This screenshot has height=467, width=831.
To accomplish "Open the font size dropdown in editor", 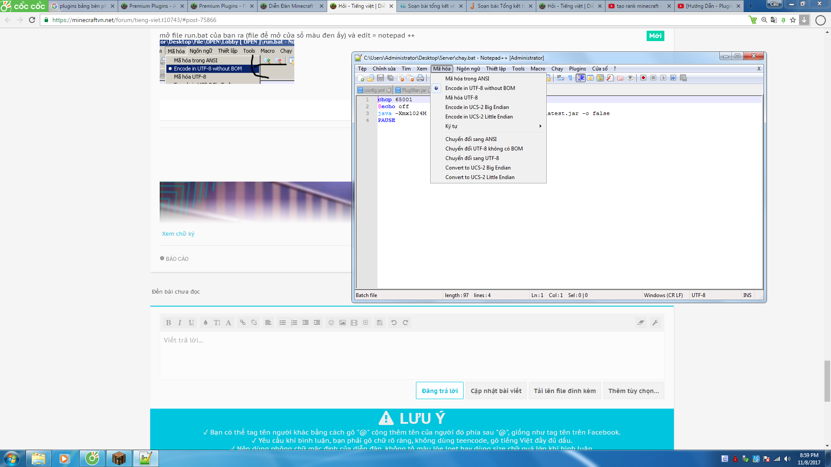I will tap(217, 323).
